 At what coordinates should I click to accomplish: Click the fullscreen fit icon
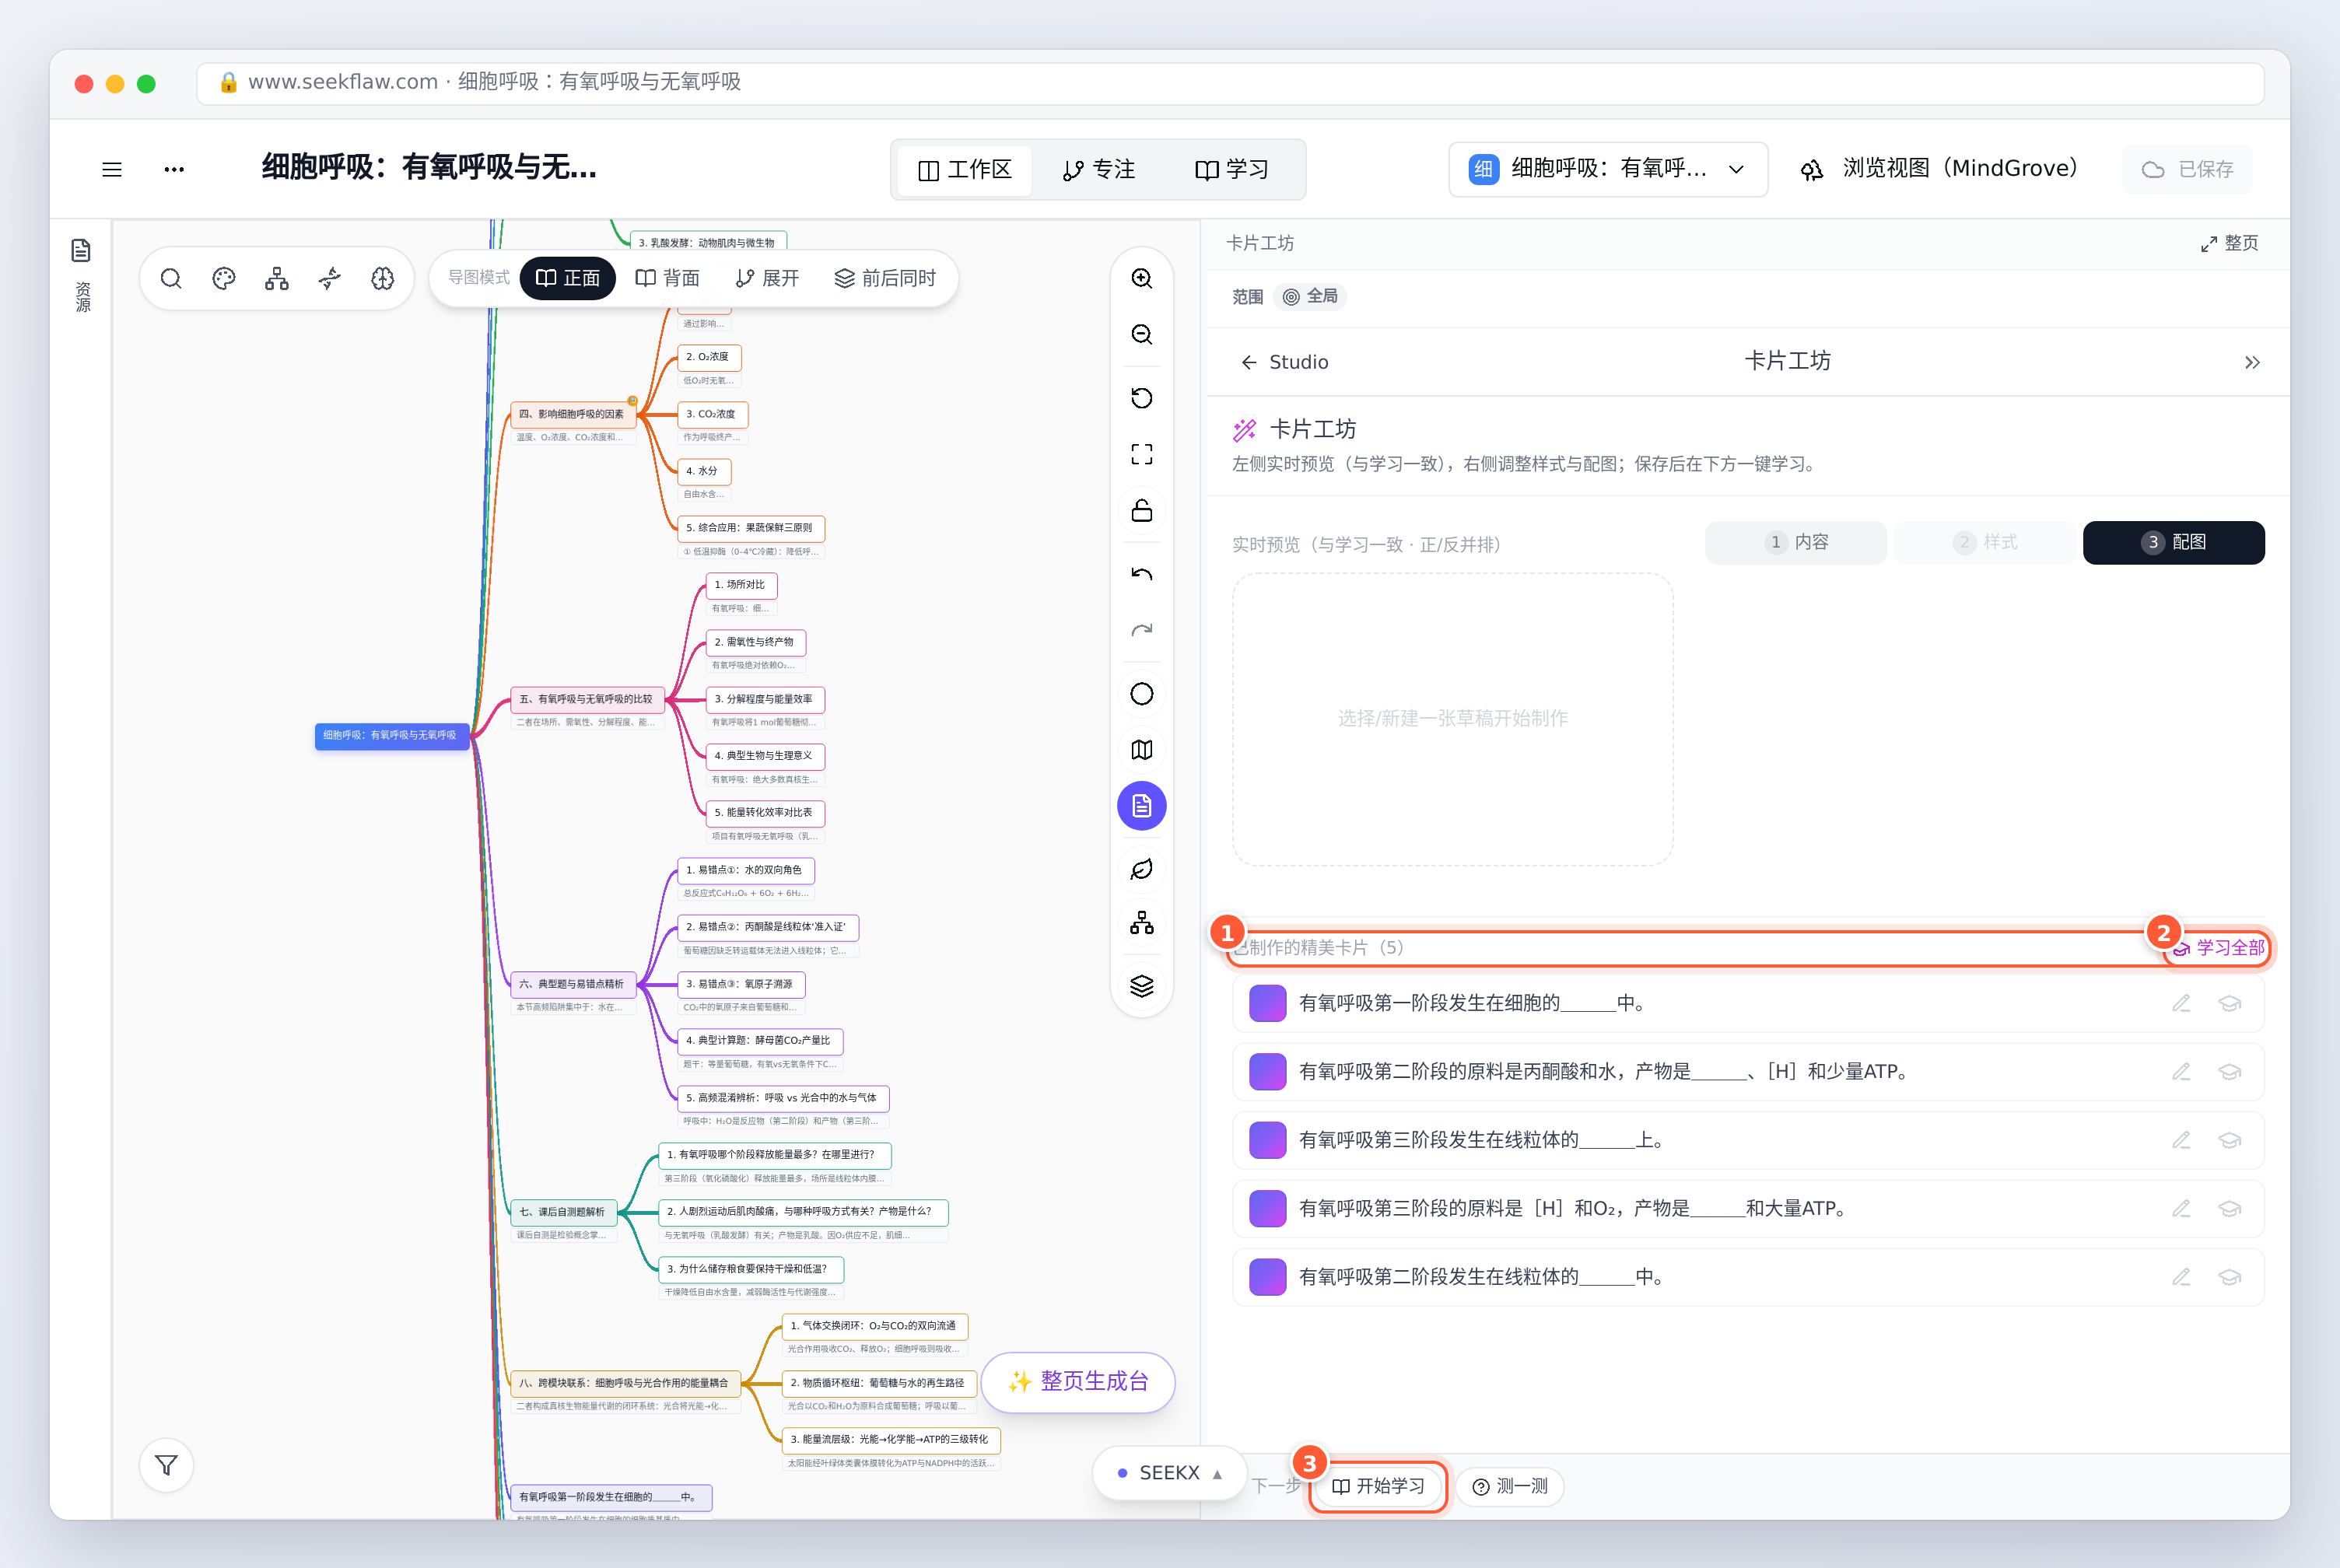coord(1142,454)
